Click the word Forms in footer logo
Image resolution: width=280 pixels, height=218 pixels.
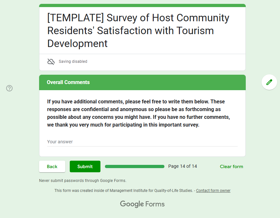pyautogui.click(x=155, y=204)
